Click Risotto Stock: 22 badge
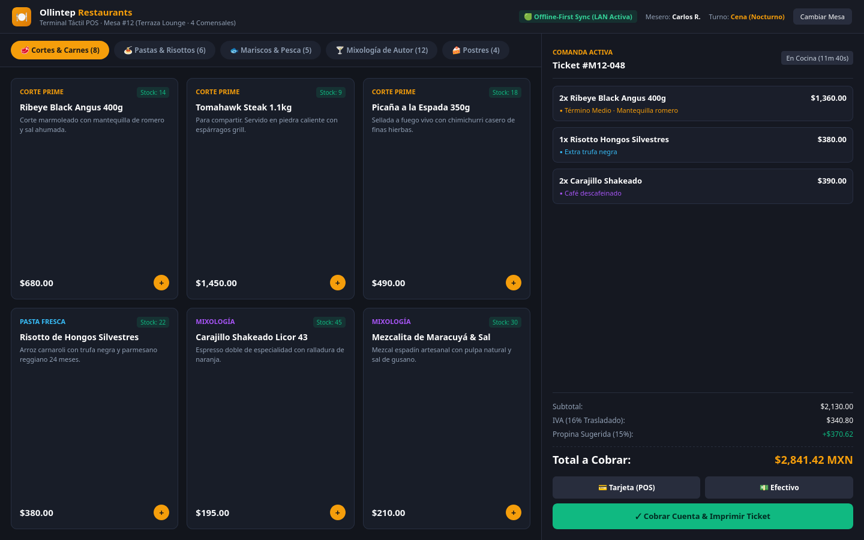 coord(153,322)
